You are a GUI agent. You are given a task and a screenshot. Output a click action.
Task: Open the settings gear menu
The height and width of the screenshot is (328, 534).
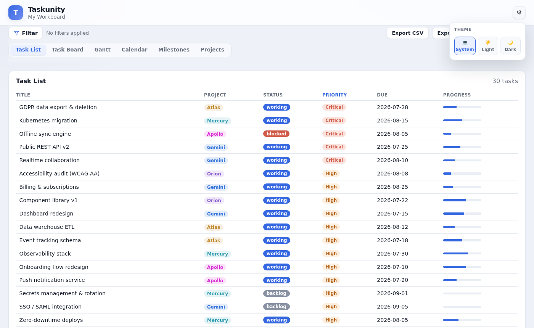519,13
